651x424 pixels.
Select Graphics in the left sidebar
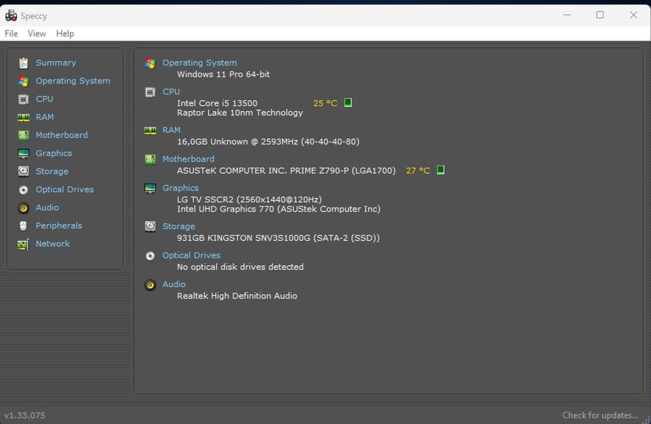tap(54, 153)
